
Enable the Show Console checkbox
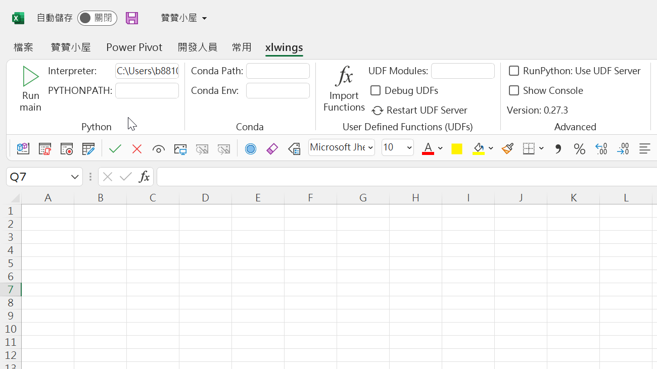pyautogui.click(x=514, y=90)
